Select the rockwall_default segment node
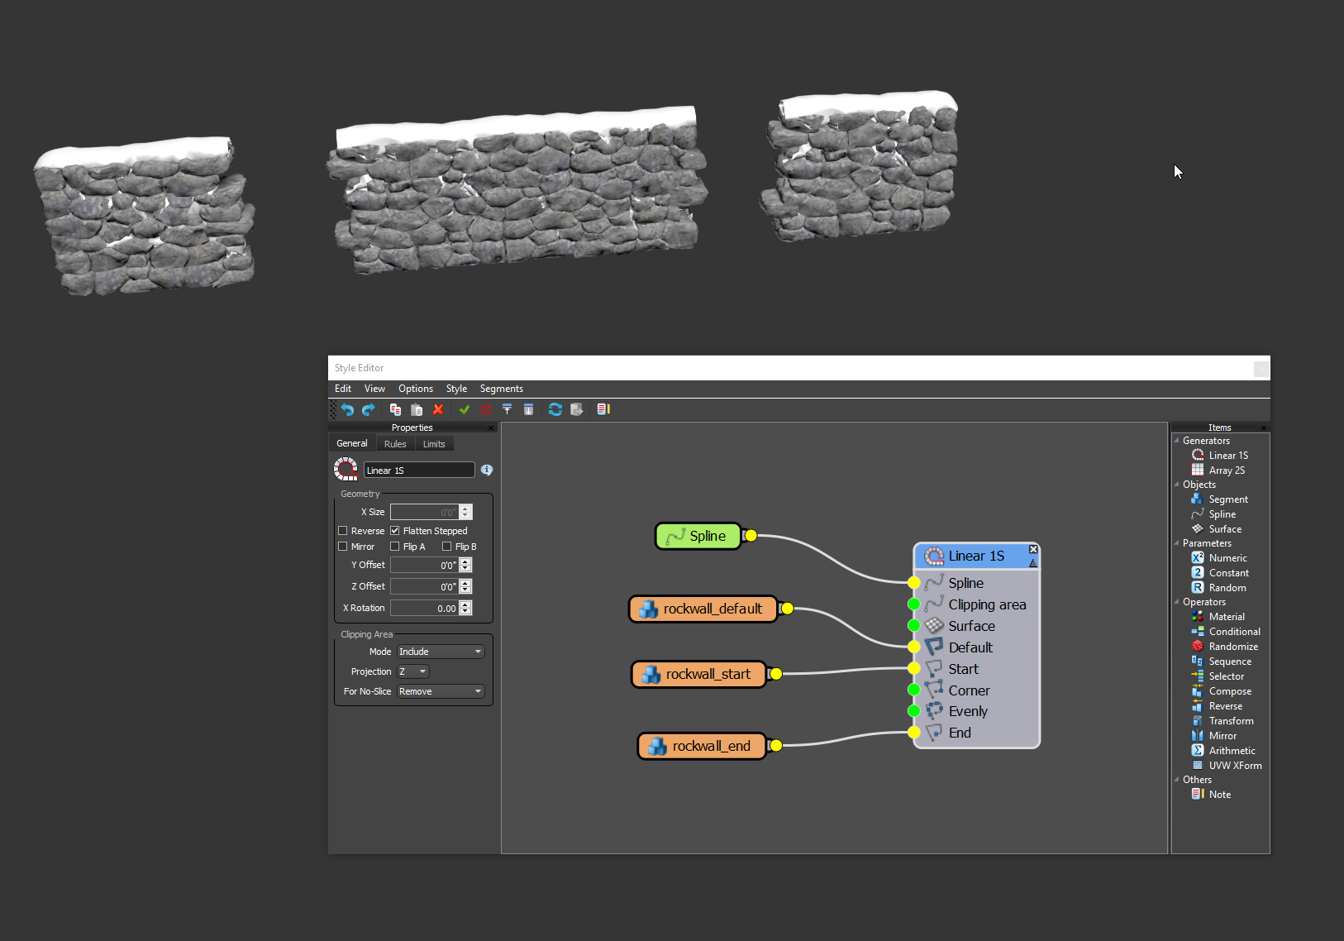1344x941 pixels. coord(703,609)
